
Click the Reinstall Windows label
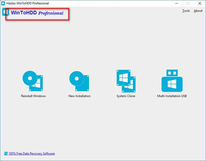[x=33, y=96]
